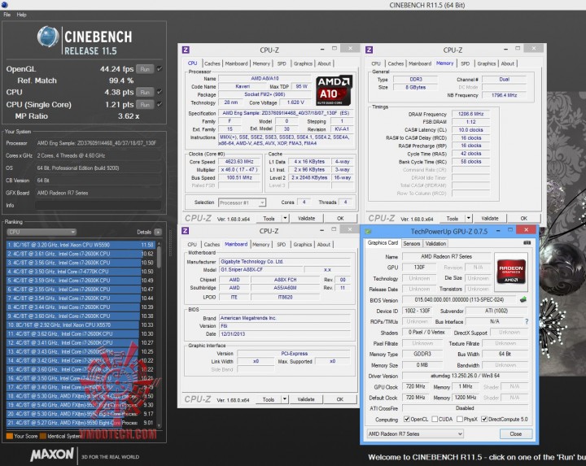Toggle the CPU test checkbox
586x466 pixels.
[x=160, y=92]
